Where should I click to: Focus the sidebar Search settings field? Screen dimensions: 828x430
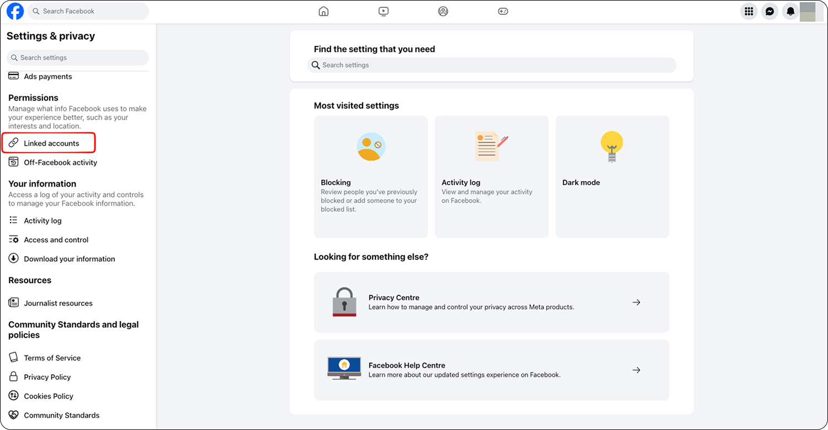(x=78, y=57)
